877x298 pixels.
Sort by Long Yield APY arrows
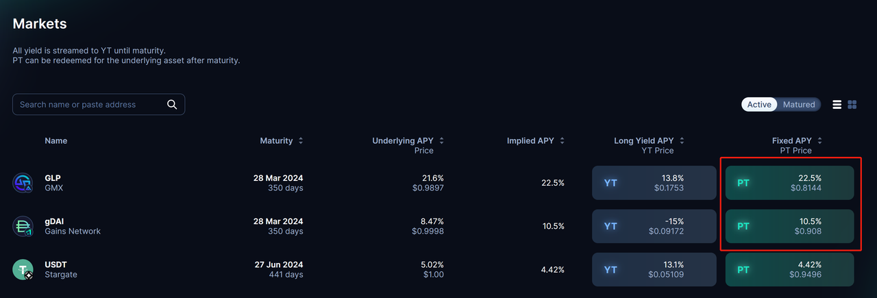pos(680,141)
